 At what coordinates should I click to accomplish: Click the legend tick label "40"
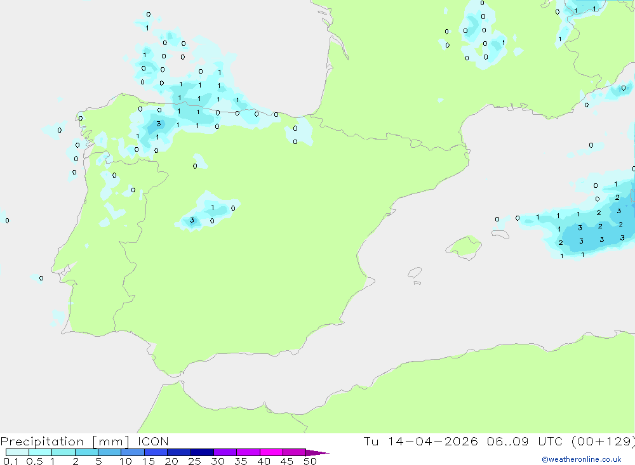pyautogui.click(x=264, y=461)
